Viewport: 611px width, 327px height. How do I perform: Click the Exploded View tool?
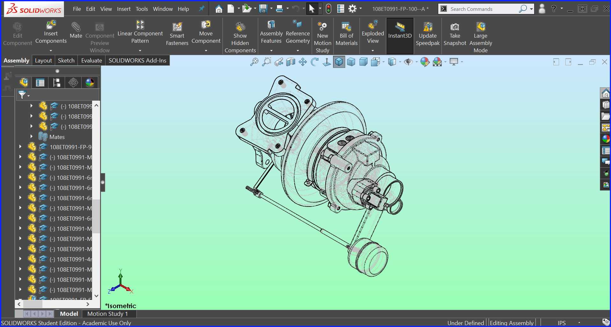tap(373, 33)
